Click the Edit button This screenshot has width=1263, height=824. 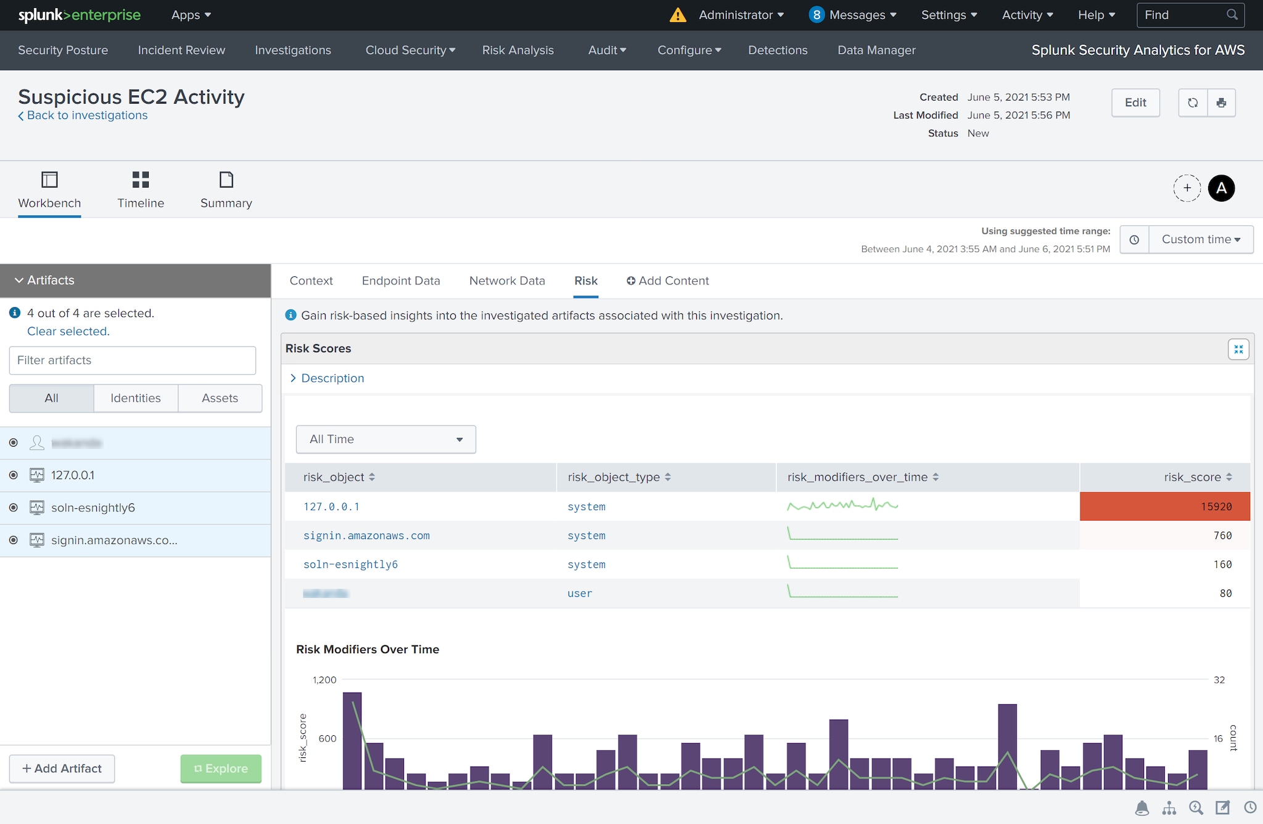click(1135, 103)
